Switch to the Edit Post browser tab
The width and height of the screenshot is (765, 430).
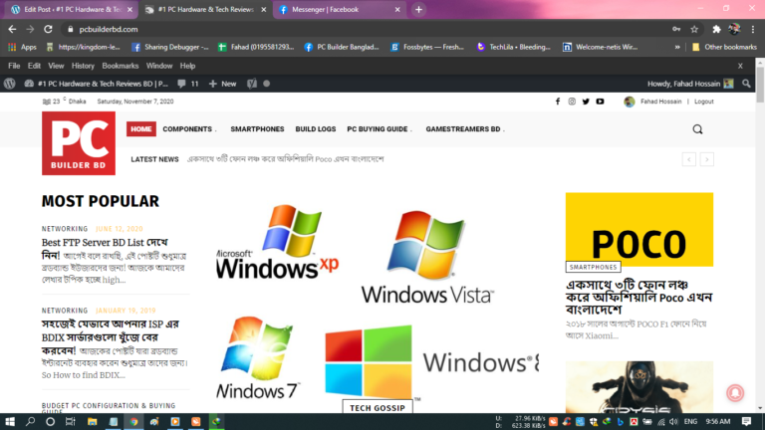click(x=72, y=9)
